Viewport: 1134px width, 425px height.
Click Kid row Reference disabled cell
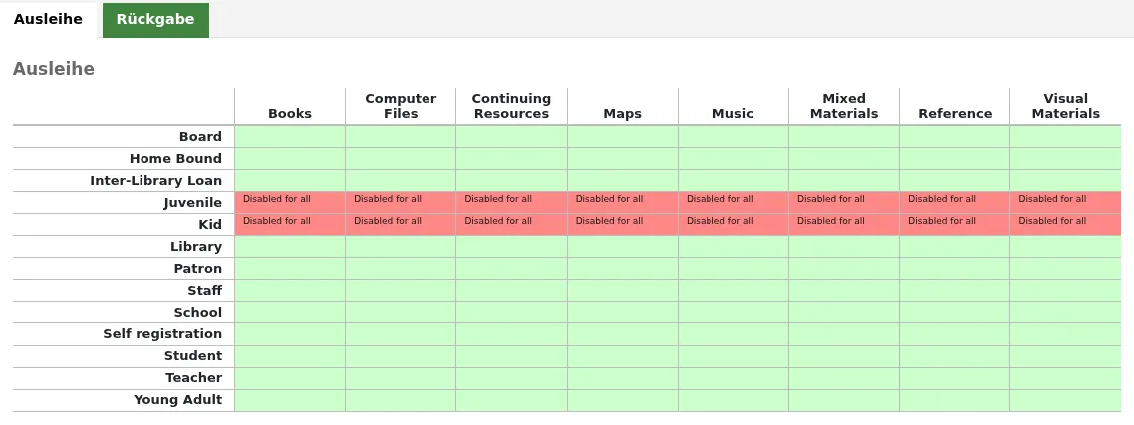pos(955,224)
